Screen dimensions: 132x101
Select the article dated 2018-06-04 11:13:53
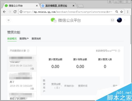[22, 63]
